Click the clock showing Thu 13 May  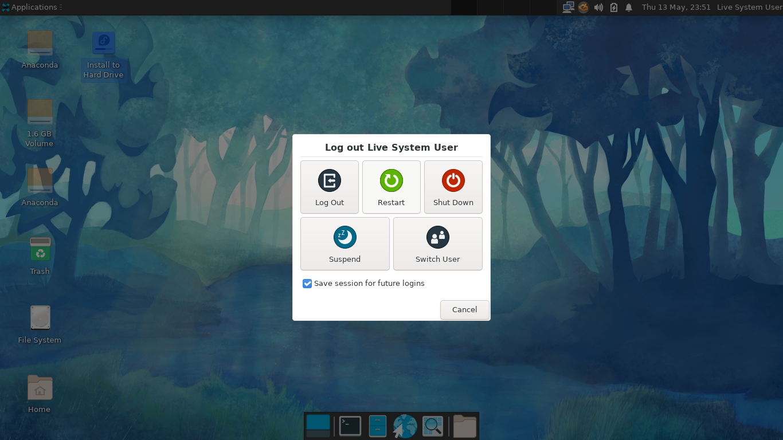[x=676, y=7]
